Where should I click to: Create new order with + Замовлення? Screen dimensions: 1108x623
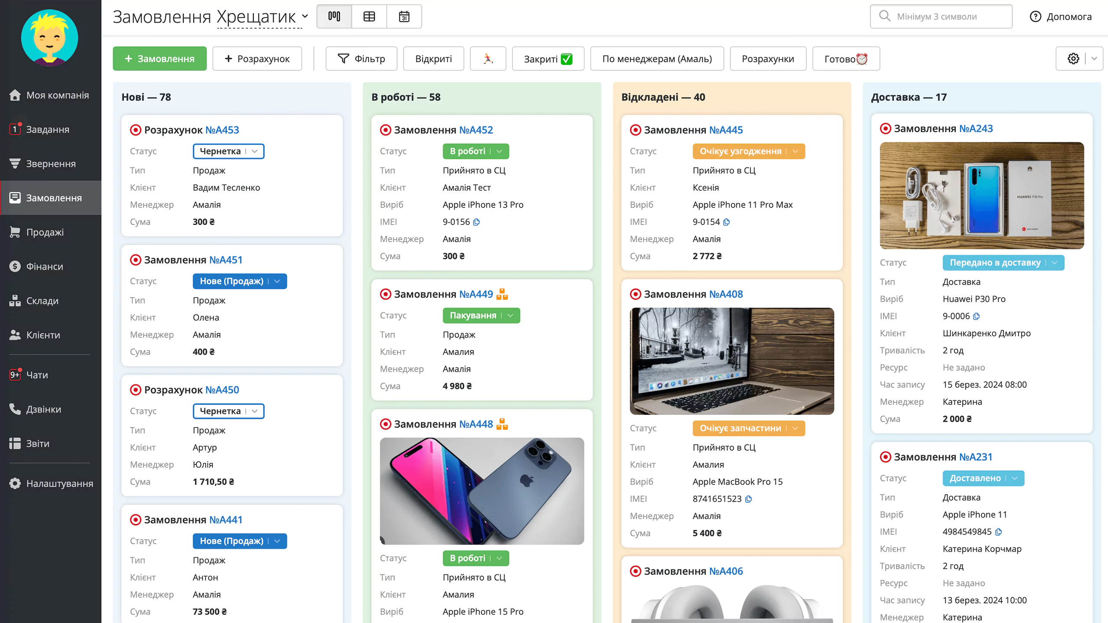(x=160, y=58)
